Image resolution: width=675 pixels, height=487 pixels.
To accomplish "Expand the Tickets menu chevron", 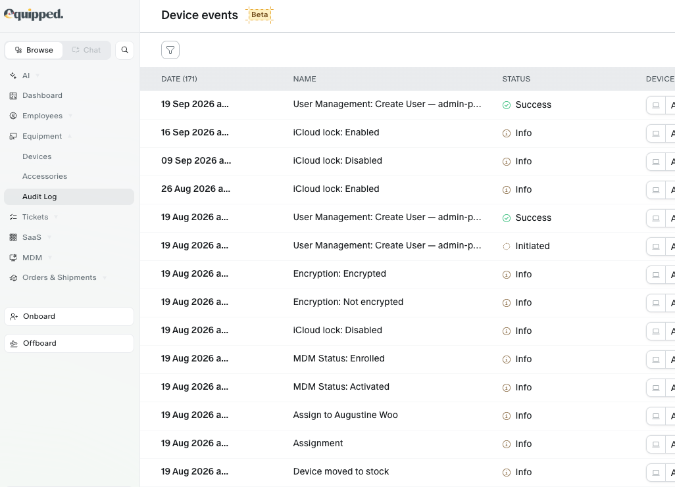I will coord(56,218).
